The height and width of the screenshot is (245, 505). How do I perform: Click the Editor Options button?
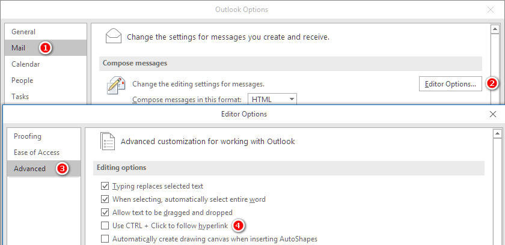(x=450, y=84)
